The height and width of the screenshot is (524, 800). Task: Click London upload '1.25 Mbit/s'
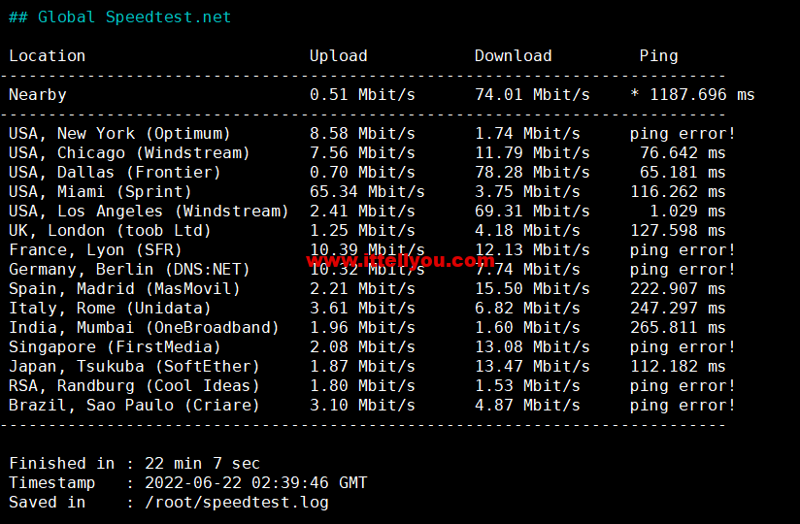click(x=362, y=230)
